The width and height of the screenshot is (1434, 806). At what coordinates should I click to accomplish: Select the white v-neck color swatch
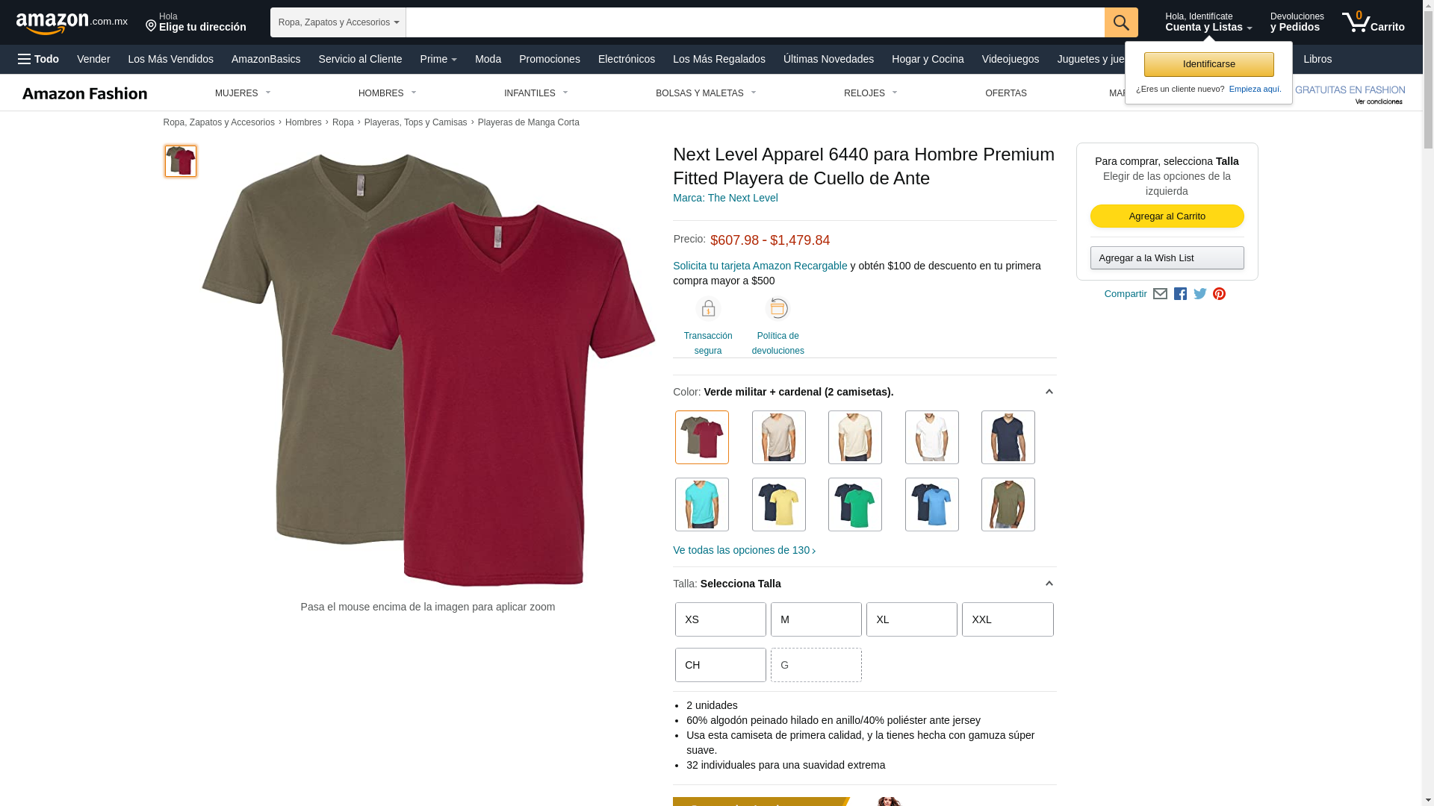coord(932,437)
